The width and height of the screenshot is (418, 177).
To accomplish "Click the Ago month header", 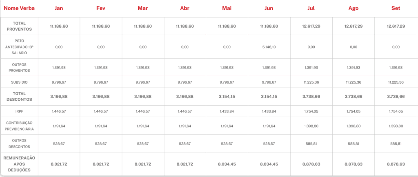I will (354, 8).
